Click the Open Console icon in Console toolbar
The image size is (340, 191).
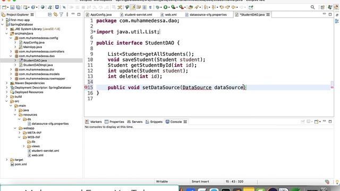317,121
